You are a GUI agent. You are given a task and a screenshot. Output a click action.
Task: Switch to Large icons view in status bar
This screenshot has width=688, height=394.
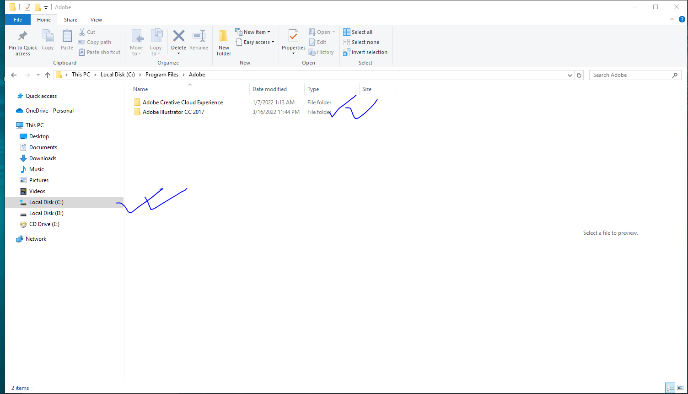[680, 388]
